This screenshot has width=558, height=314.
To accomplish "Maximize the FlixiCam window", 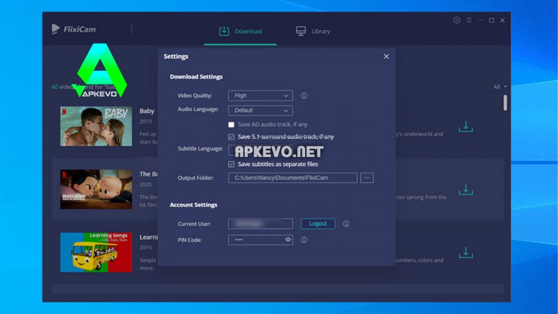I will point(492,20).
